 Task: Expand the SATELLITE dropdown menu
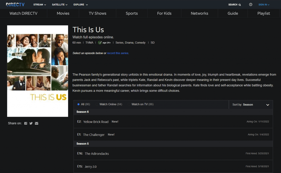tap(60, 4)
